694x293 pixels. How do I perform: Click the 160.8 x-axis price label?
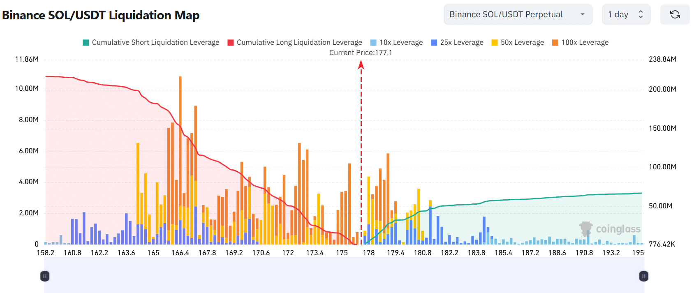72,253
